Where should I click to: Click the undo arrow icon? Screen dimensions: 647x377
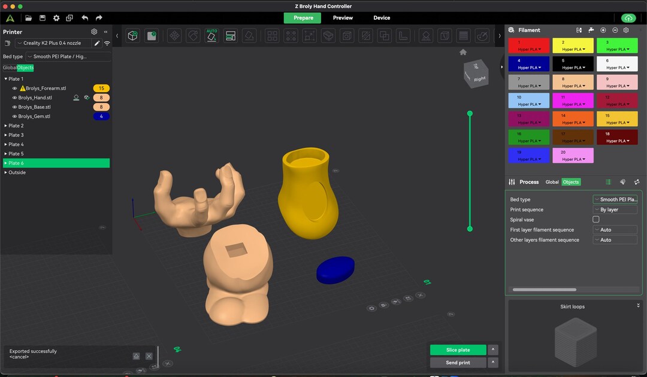coord(84,18)
